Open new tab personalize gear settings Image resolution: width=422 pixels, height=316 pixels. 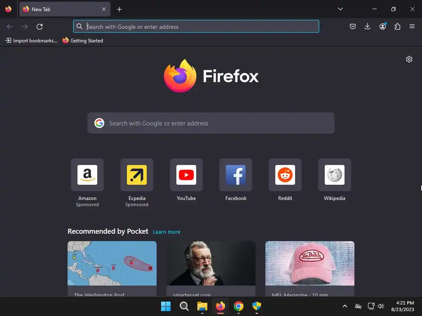pyautogui.click(x=409, y=59)
